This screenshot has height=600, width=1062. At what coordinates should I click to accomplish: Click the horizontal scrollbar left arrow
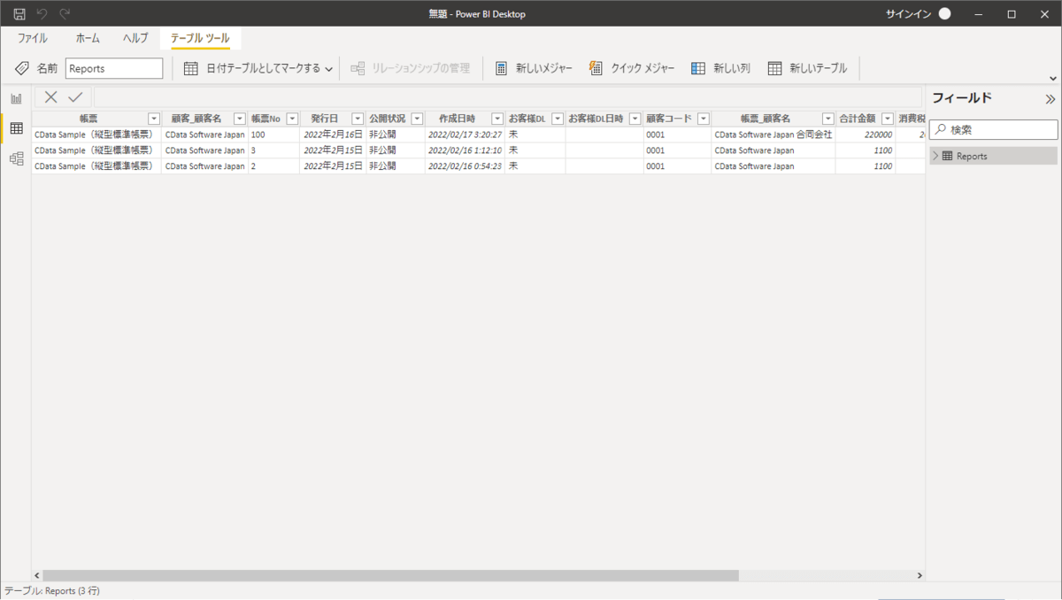coord(37,575)
